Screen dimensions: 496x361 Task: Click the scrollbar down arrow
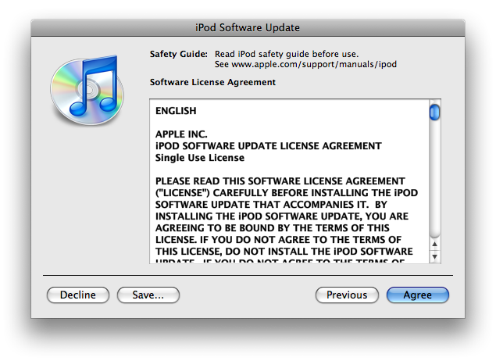[x=434, y=256]
